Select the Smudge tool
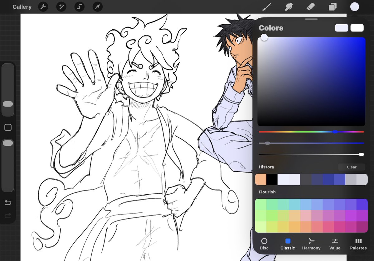This screenshot has height=261, width=374. [289, 7]
